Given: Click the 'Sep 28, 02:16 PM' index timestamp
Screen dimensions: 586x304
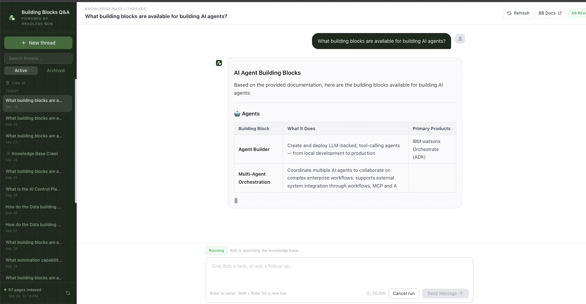Looking at the screenshot, I should [x=23, y=296].
